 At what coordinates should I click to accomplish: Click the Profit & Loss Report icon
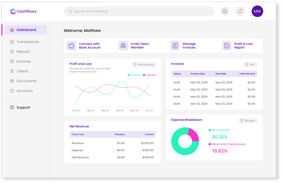pyautogui.click(x=227, y=46)
